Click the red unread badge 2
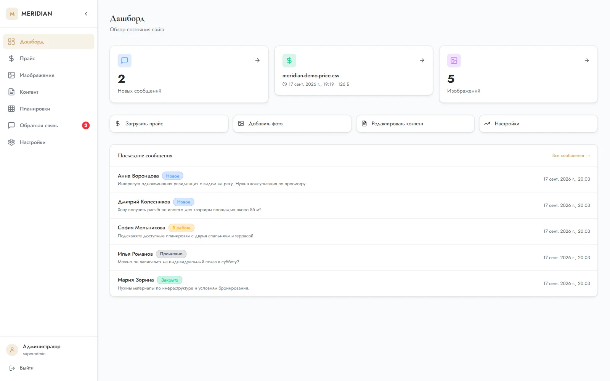The image size is (610, 381). (x=86, y=125)
